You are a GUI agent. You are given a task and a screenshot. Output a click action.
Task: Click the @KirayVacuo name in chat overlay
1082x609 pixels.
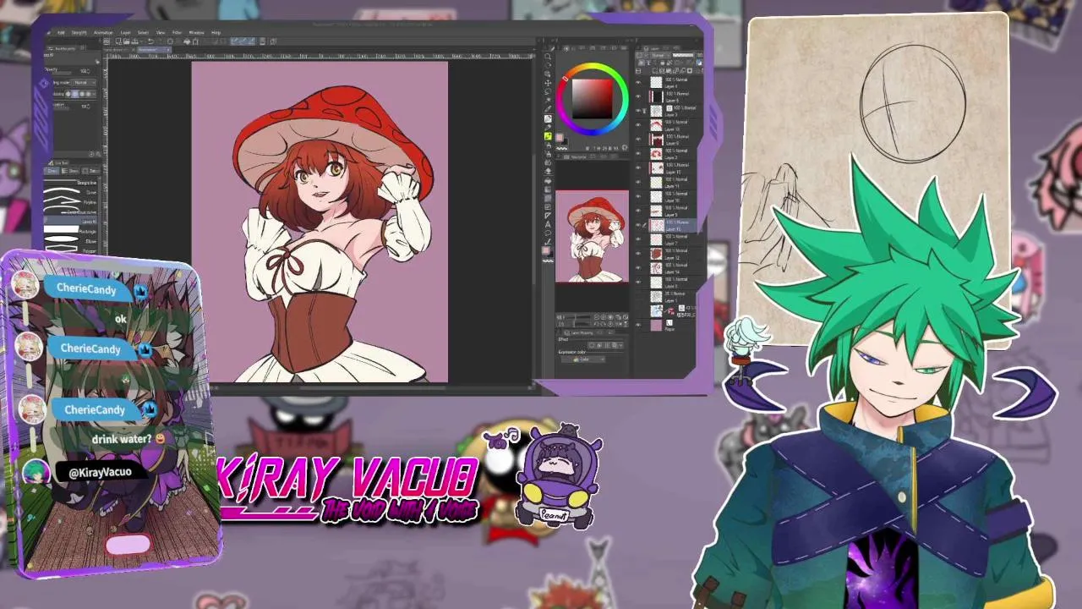click(100, 472)
